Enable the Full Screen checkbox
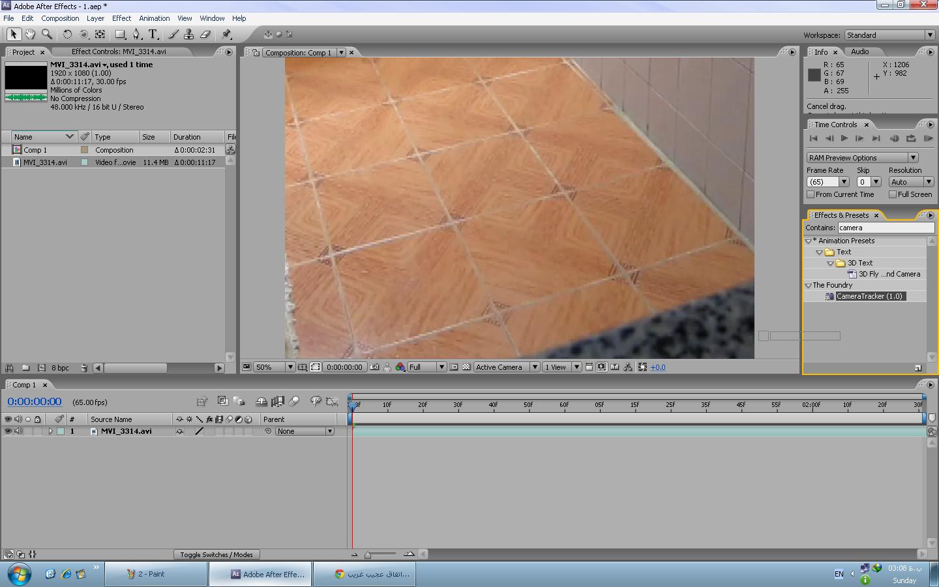This screenshot has height=587, width=939. click(x=893, y=194)
